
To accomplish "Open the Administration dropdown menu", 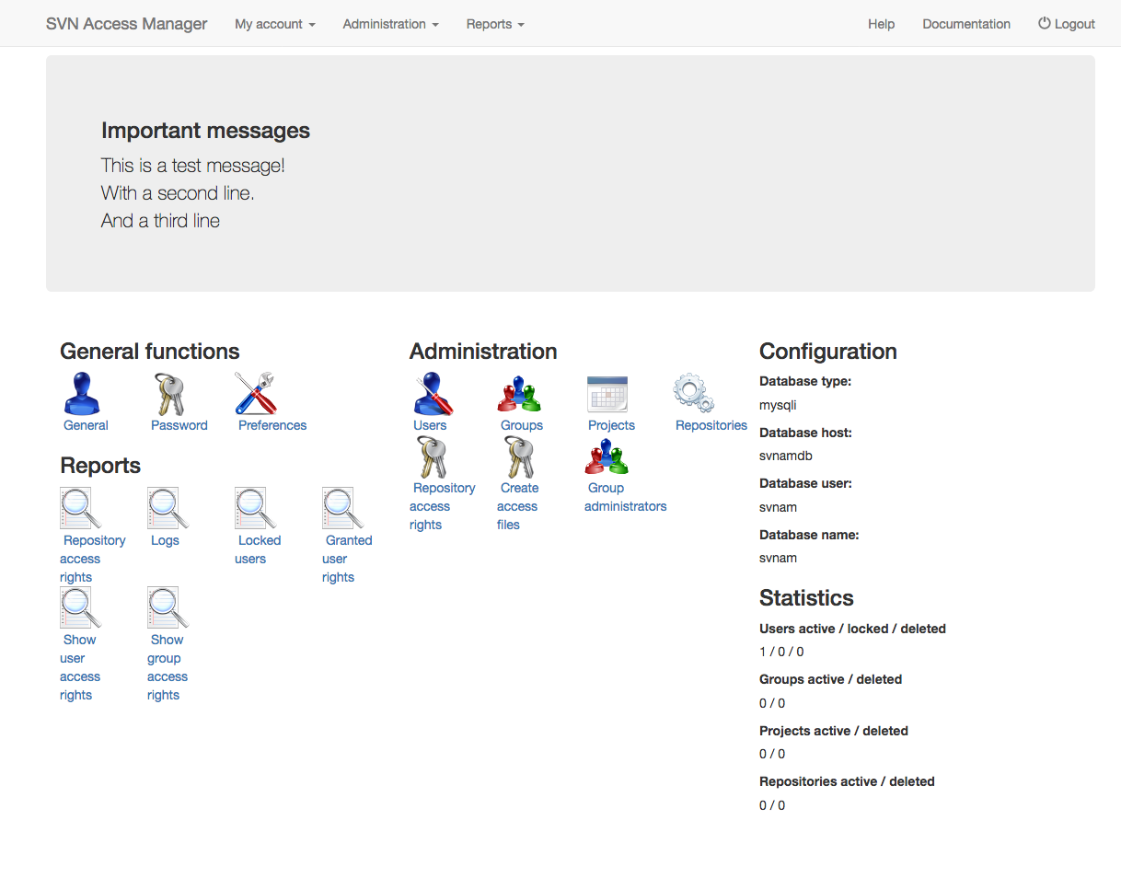I will coord(389,24).
